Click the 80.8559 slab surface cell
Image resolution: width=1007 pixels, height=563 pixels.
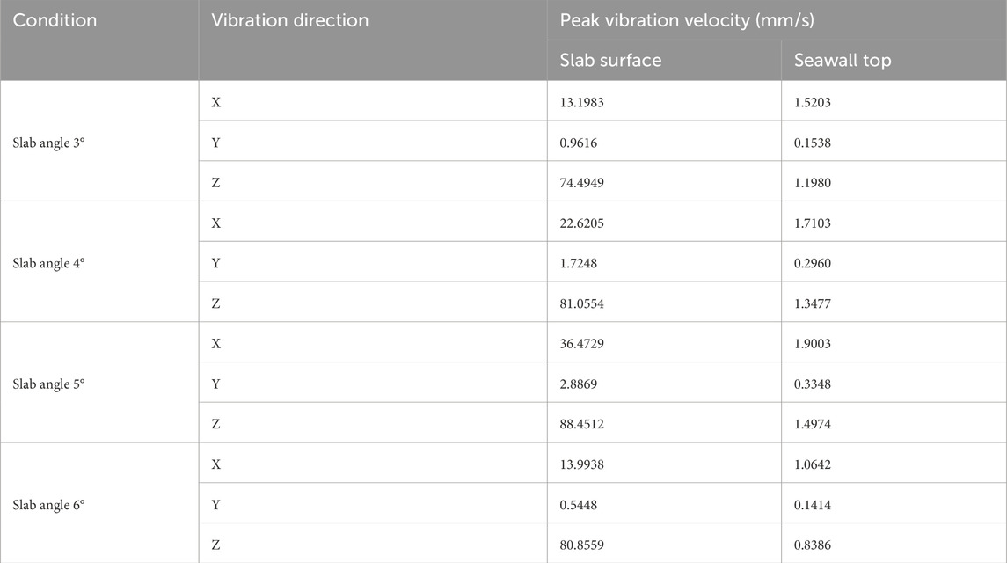(x=664, y=545)
